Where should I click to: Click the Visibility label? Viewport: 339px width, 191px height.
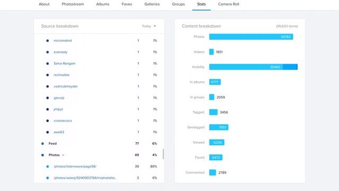198,67
